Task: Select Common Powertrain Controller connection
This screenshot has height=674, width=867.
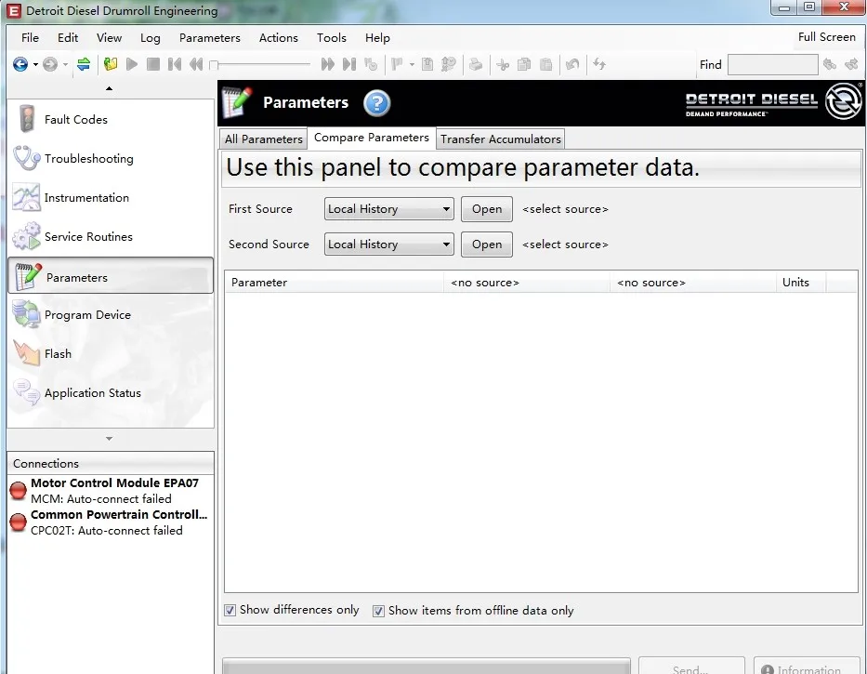Action: [111, 522]
